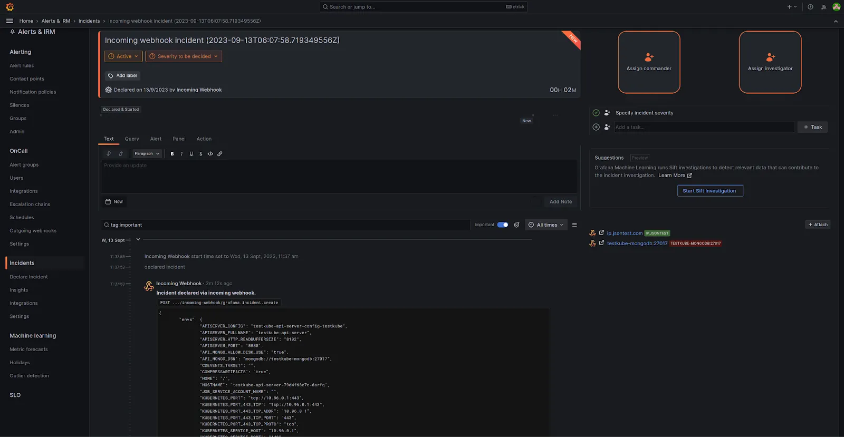Toggle the Important filter switch

[x=503, y=225]
